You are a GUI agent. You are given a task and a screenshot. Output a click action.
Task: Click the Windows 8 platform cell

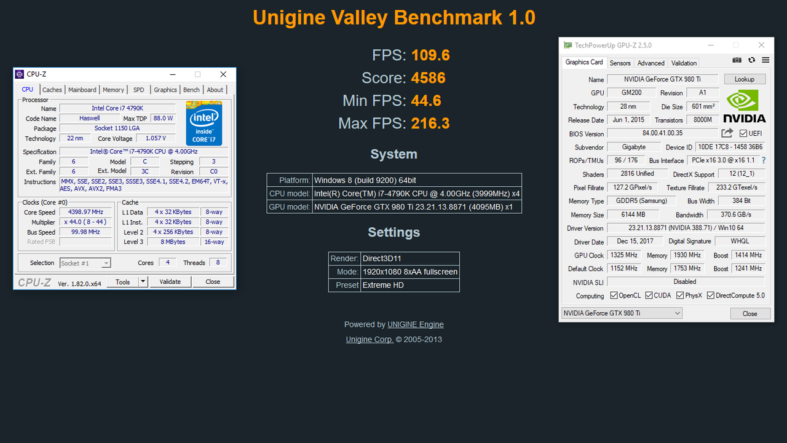click(x=417, y=180)
